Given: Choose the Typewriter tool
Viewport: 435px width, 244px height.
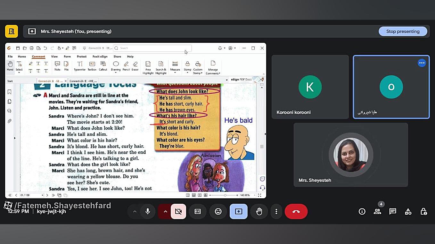Looking at the screenshot, I should [x=80, y=66].
